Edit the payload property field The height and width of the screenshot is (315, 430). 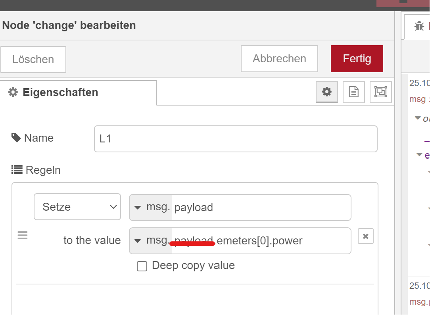[x=261, y=207]
